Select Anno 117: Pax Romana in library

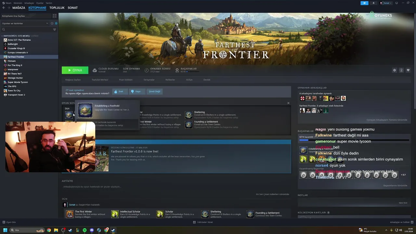[19, 40]
